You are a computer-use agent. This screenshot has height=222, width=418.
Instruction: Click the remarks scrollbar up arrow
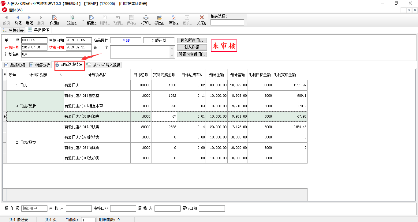(x=173, y=48)
